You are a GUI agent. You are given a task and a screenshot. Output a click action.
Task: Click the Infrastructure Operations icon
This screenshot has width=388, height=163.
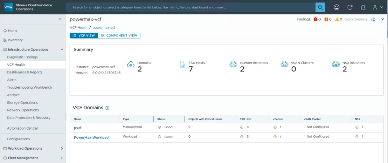coord(5,50)
